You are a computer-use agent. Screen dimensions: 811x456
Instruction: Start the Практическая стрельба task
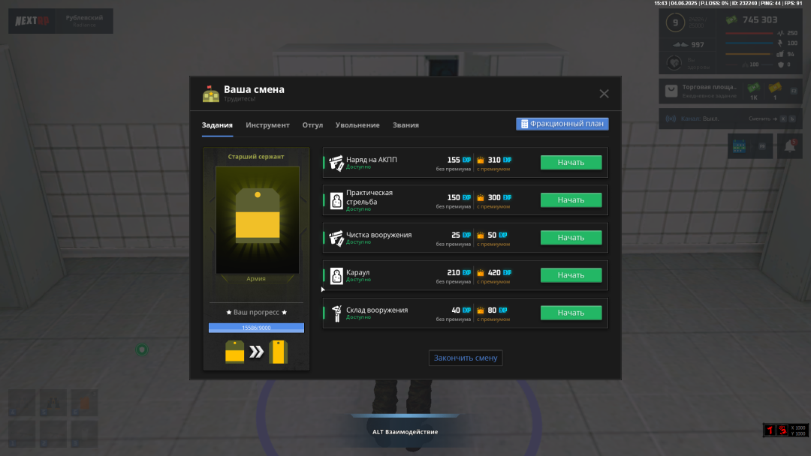coord(571,199)
